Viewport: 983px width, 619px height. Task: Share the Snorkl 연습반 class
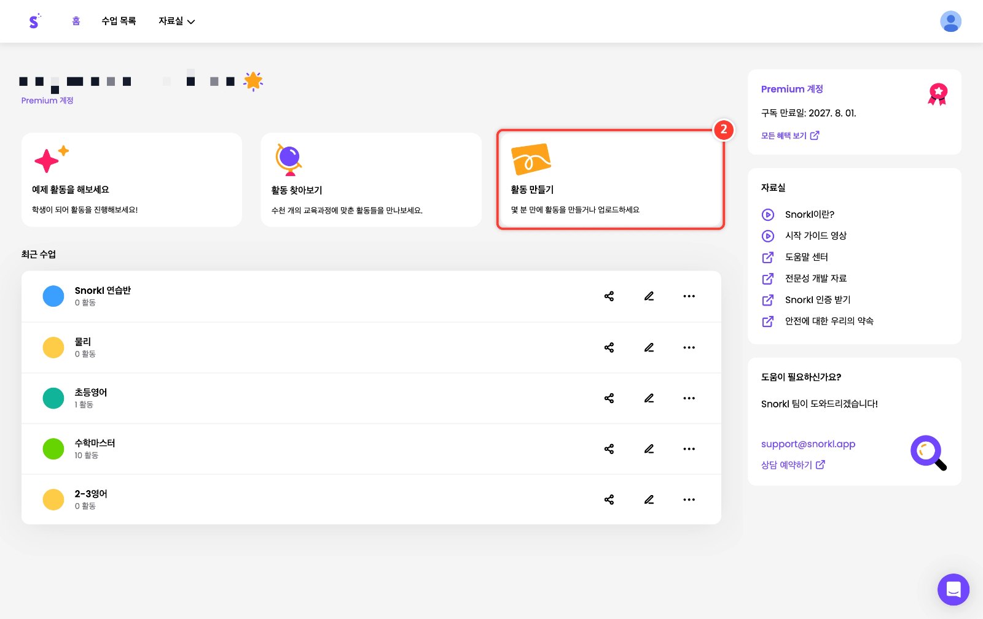609,296
